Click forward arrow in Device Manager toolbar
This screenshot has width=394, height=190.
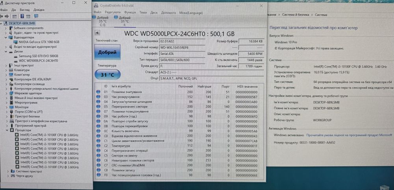point(7,16)
